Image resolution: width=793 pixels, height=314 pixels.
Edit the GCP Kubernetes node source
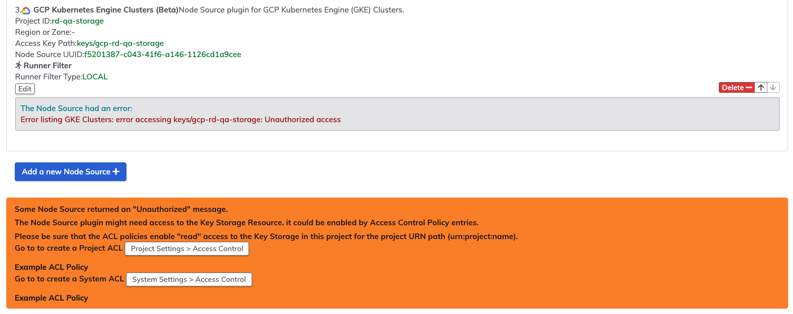pyautogui.click(x=25, y=89)
